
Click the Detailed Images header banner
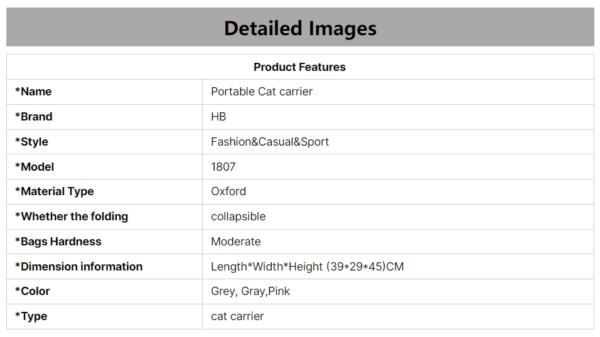pyautogui.click(x=300, y=27)
